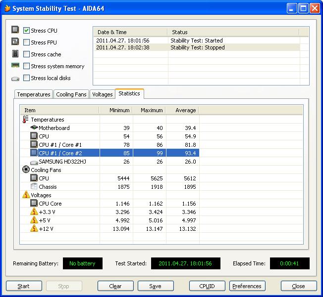Minimize the AIDA64 window
323x297 pixels.
292,8
